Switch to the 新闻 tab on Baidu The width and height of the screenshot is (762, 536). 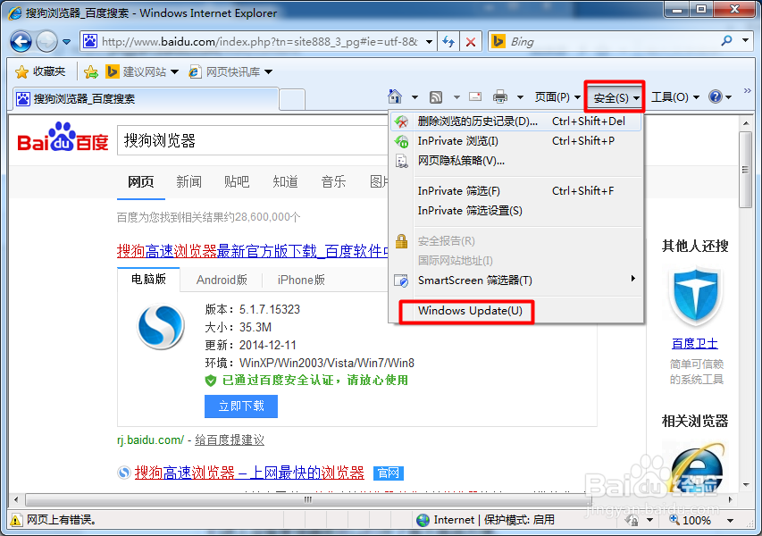188,182
